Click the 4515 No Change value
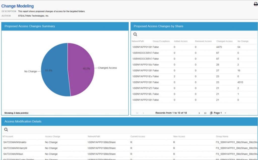This screenshot has height=160, width=258. pos(240,82)
